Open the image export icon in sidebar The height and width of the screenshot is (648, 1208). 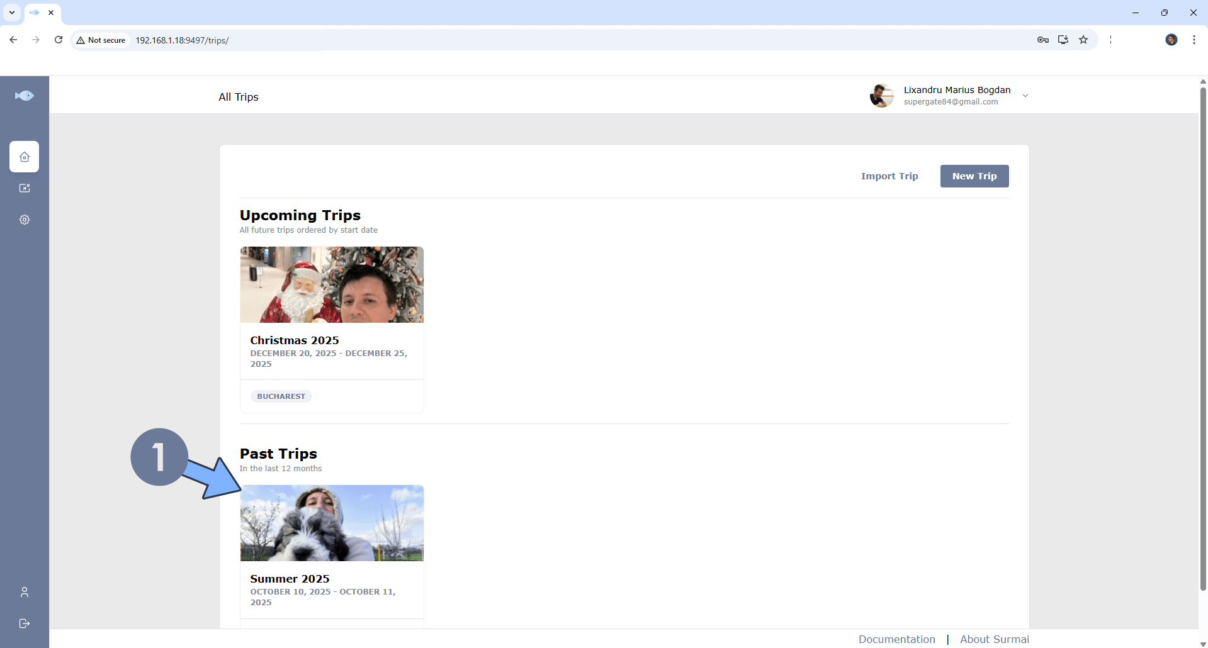pos(25,188)
